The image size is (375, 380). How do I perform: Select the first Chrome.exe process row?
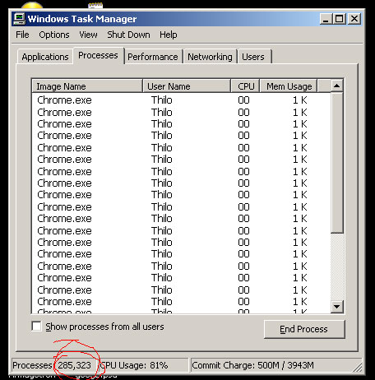(181, 100)
